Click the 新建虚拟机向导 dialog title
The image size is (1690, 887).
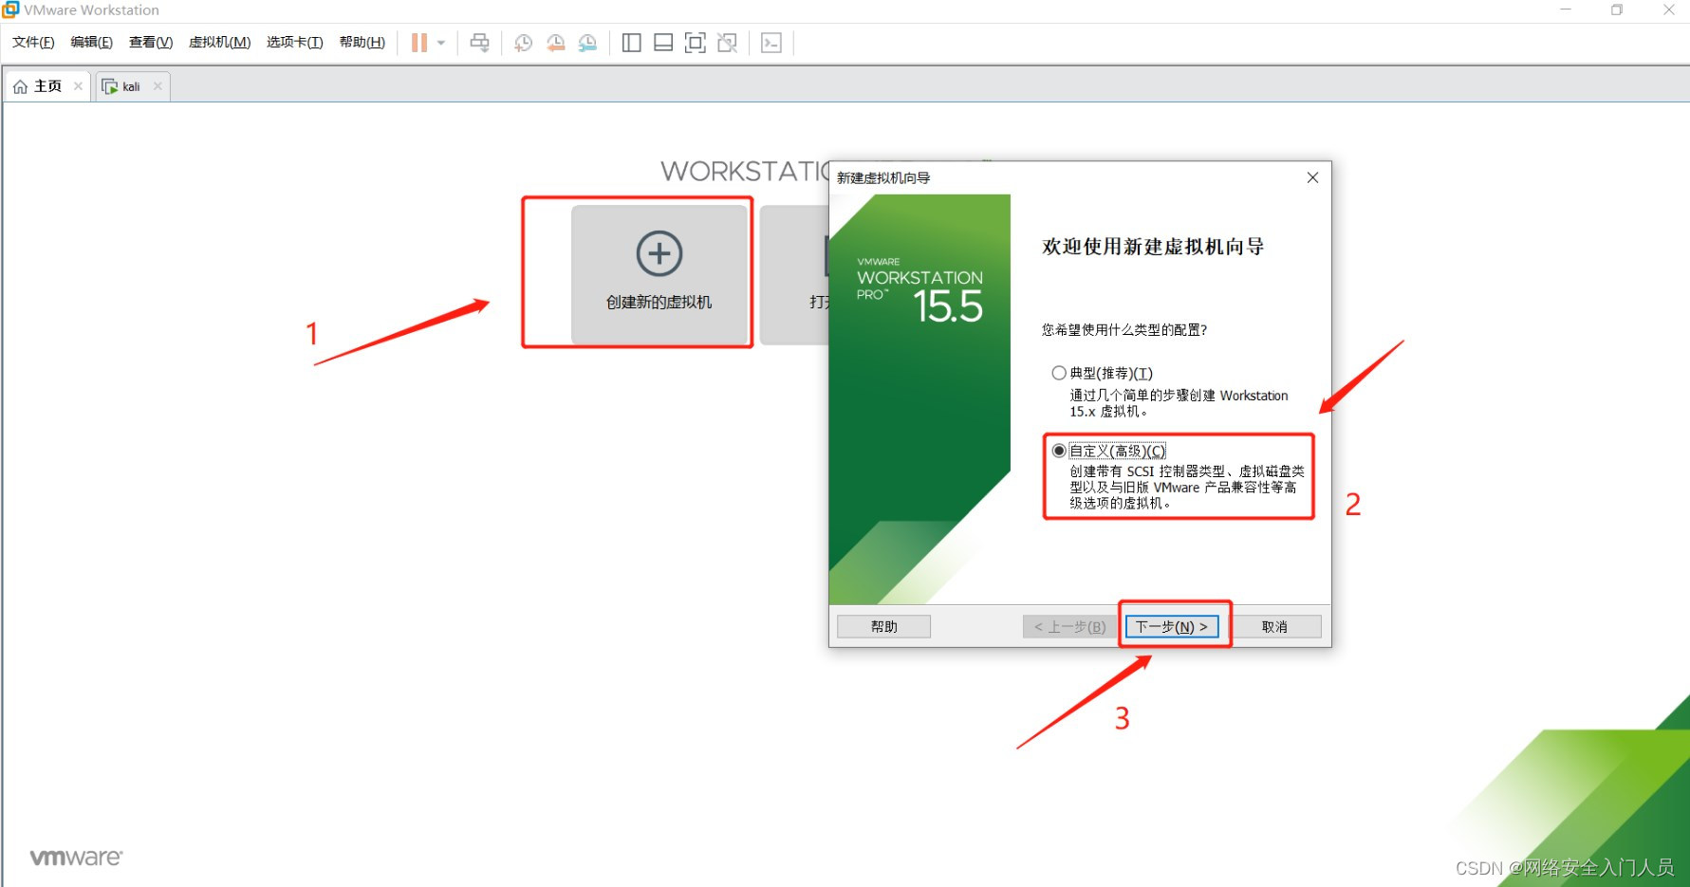pyautogui.click(x=883, y=177)
